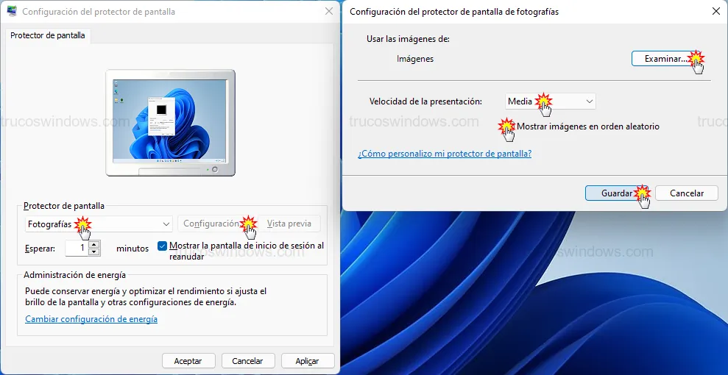Open the Fotografías screen saver dropdown

click(99, 224)
